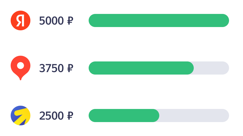
Task: Click the green portion of the 2500 ₽ bar
Action: (x=124, y=116)
